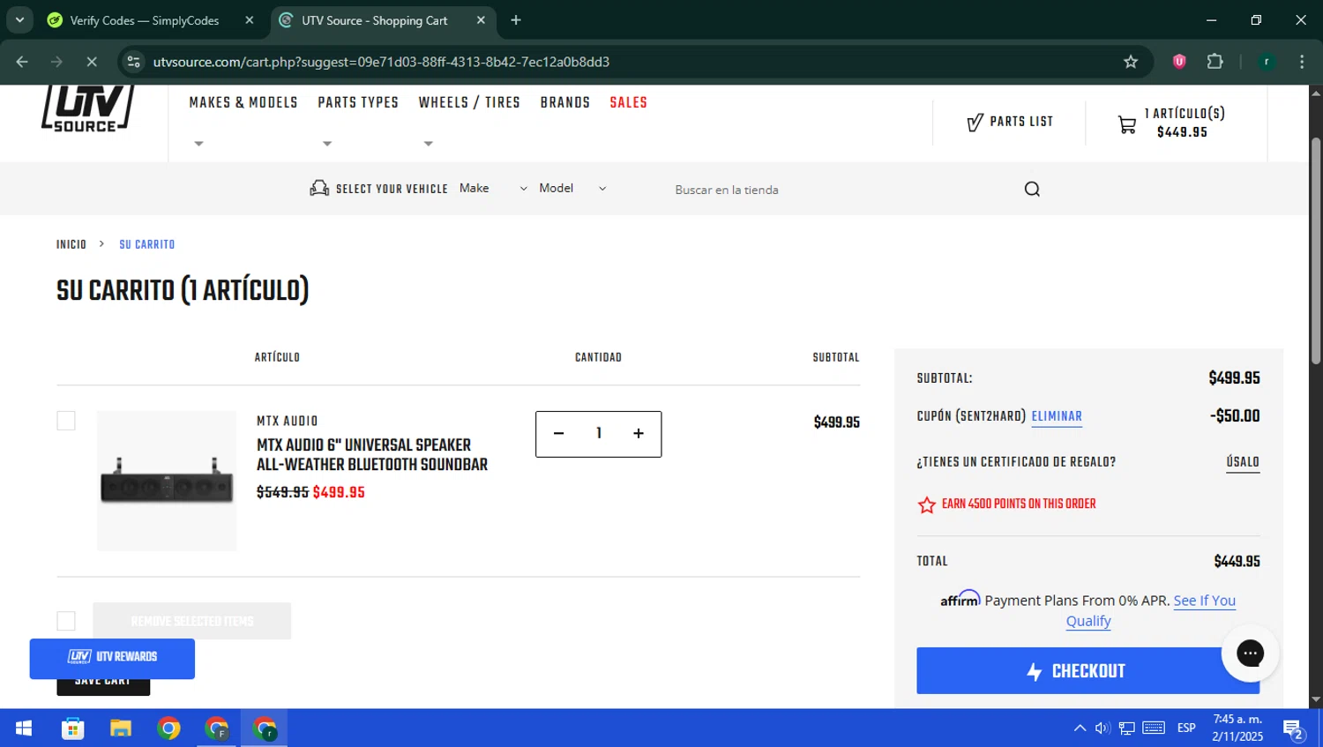Expand the Wheels / Tires menu arrow
Image resolution: width=1323 pixels, height=747 pixels.
[x=429, y=144]
